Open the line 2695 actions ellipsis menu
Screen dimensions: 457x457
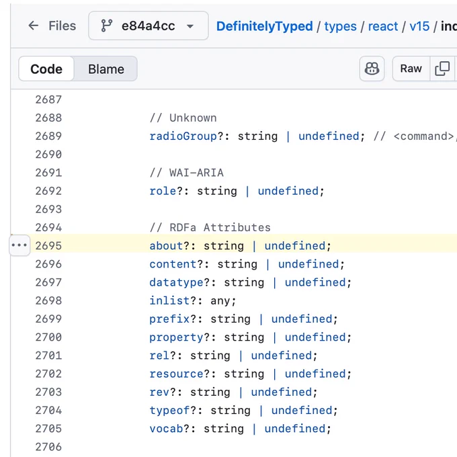pos(19,245)
